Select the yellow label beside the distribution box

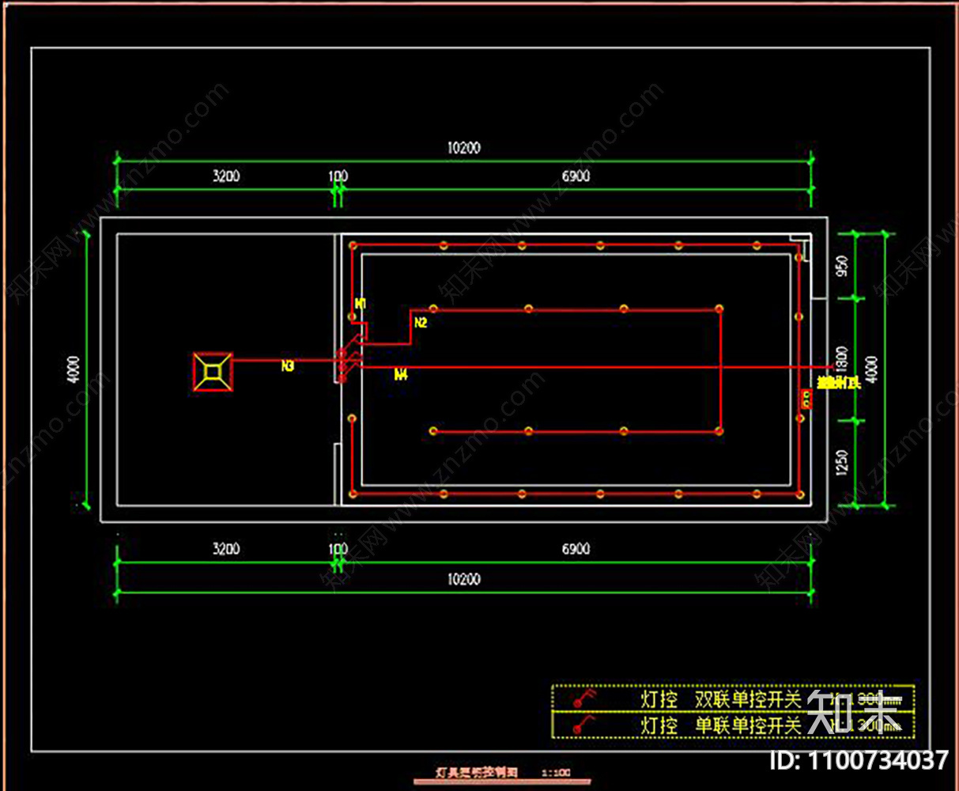[839, 384]
